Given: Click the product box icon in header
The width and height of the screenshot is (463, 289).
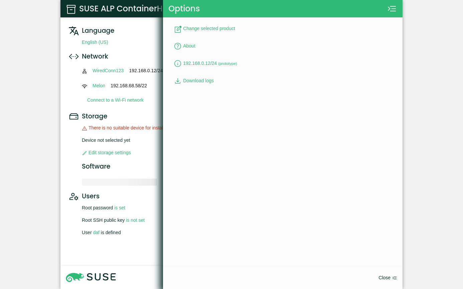Looking at the screenshot, I should coord(71,9).
